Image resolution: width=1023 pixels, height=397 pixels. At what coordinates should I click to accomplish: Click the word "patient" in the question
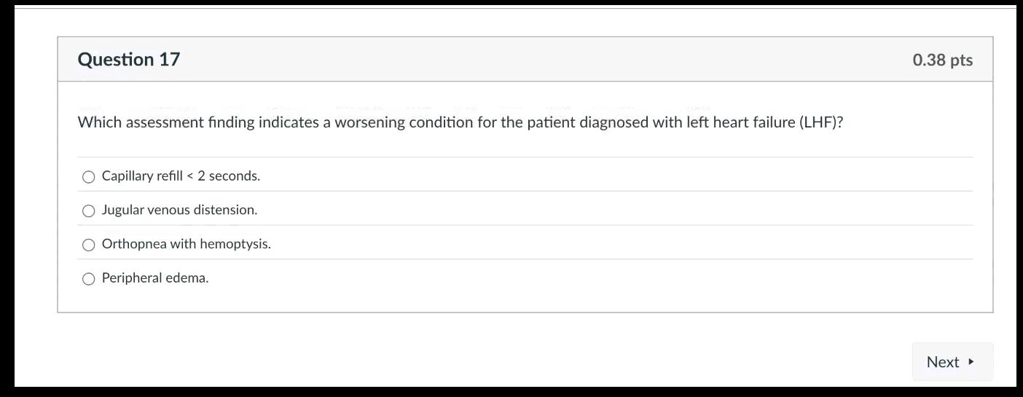(550, 122)
